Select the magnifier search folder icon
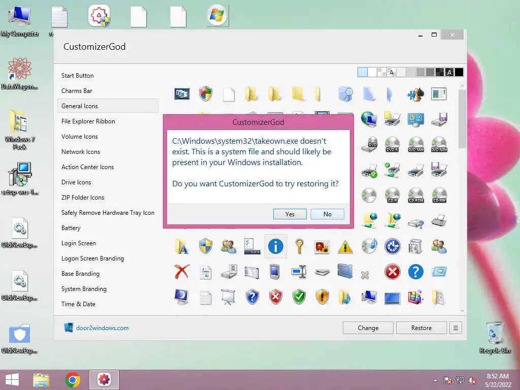The width and height of the screenshot is (520, 390). (345, 94)
